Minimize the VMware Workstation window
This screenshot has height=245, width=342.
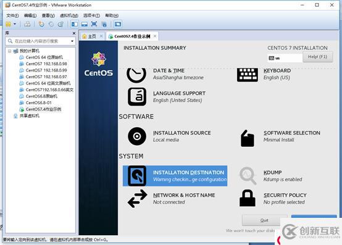click(x=302, y=5)
